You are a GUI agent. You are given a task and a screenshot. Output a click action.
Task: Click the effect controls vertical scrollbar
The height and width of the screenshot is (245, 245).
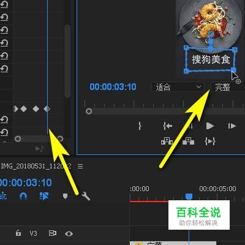(x=67, y=61)
